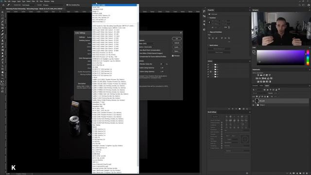Filter layers for pixel layers icon
This screenshot has height=175, width=311.
point(264,90)
